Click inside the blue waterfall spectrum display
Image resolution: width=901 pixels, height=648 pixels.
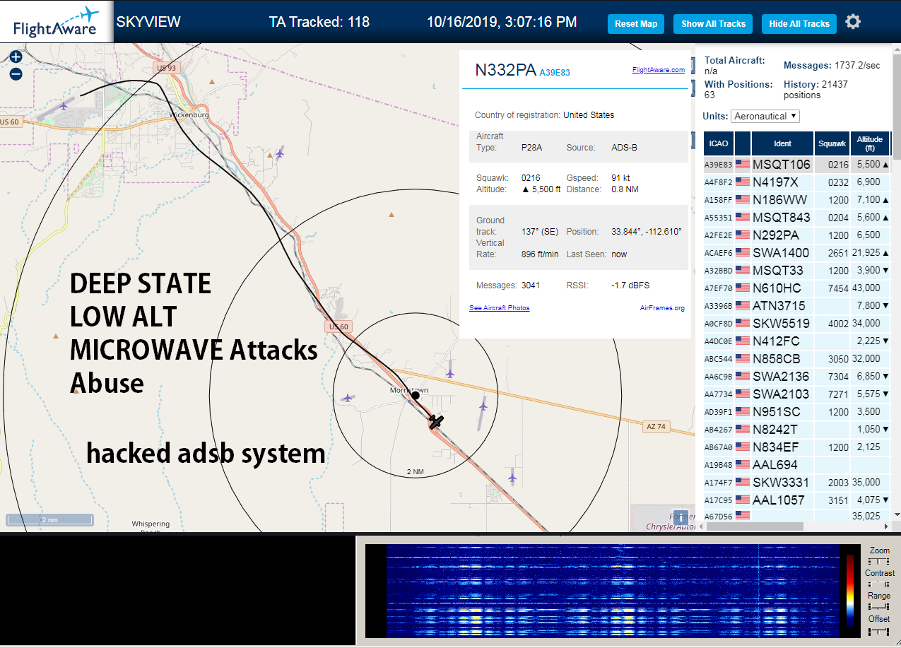[612, 591]
